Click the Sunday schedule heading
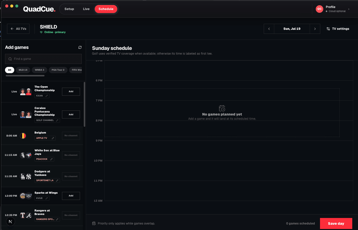Viewport: 358px width, 230px height. [112, 48]
